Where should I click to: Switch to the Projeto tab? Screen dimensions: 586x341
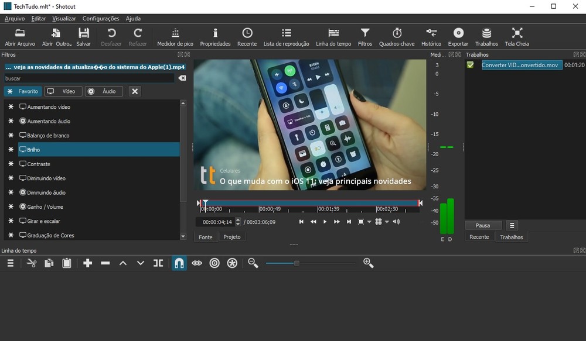232,236
